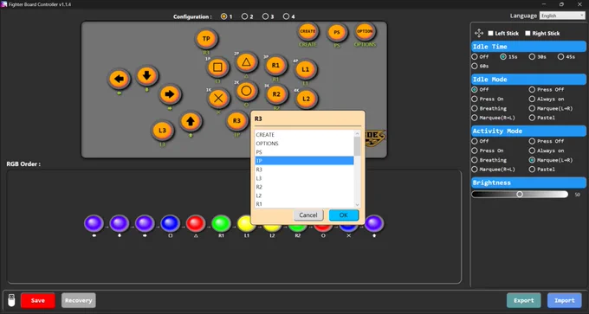This screenshot has height=314, width=589.
Task: Click the first purple LED in RGB Order
Action: 94,223
